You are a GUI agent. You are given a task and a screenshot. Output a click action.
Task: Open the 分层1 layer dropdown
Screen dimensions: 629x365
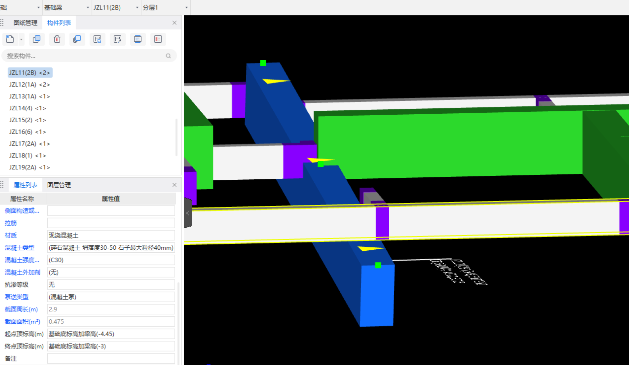point(165,7)
